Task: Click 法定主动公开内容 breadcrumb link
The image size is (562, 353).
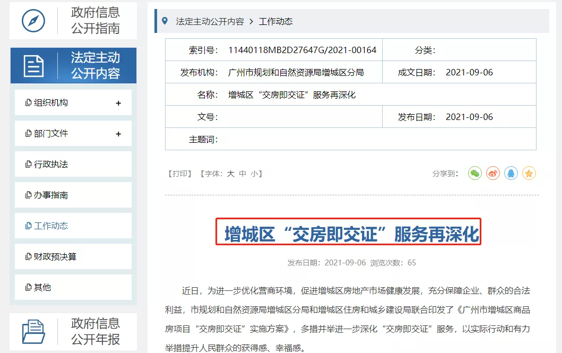Action: point(210,22)
